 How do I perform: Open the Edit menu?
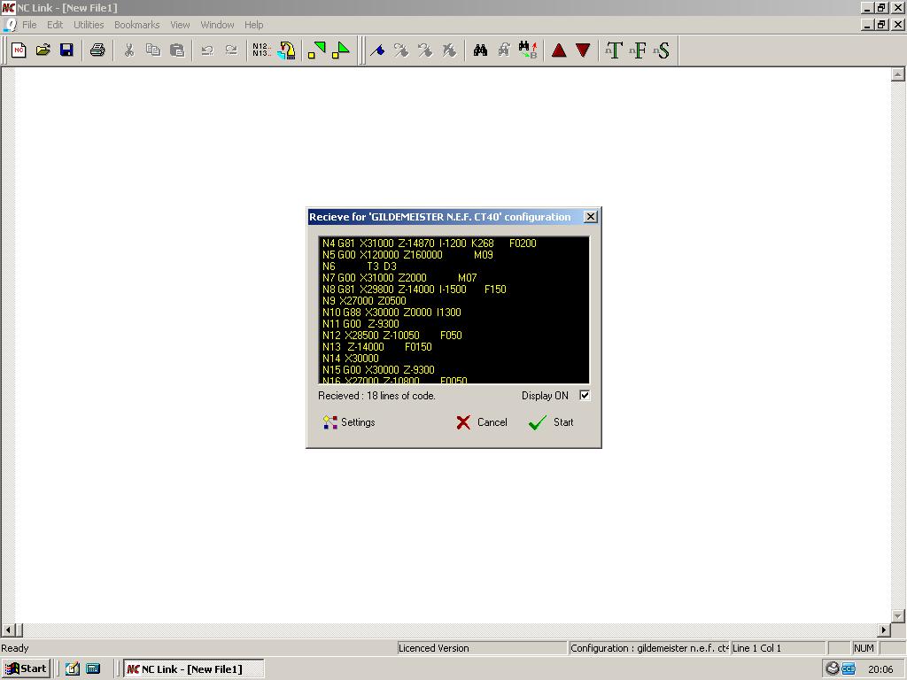click(55, 25)
